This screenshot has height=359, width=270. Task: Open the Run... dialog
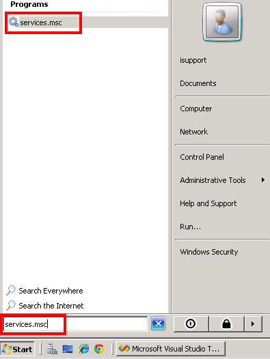pos(191,227)
